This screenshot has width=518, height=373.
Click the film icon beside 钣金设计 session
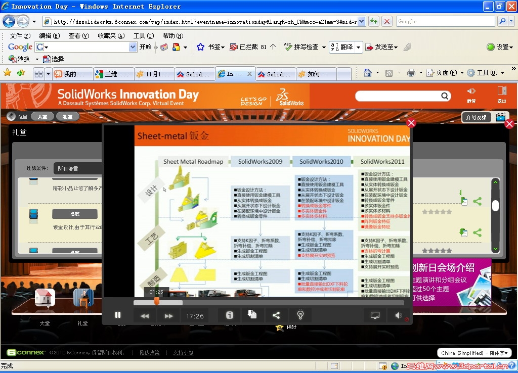(x=34, y=214)
